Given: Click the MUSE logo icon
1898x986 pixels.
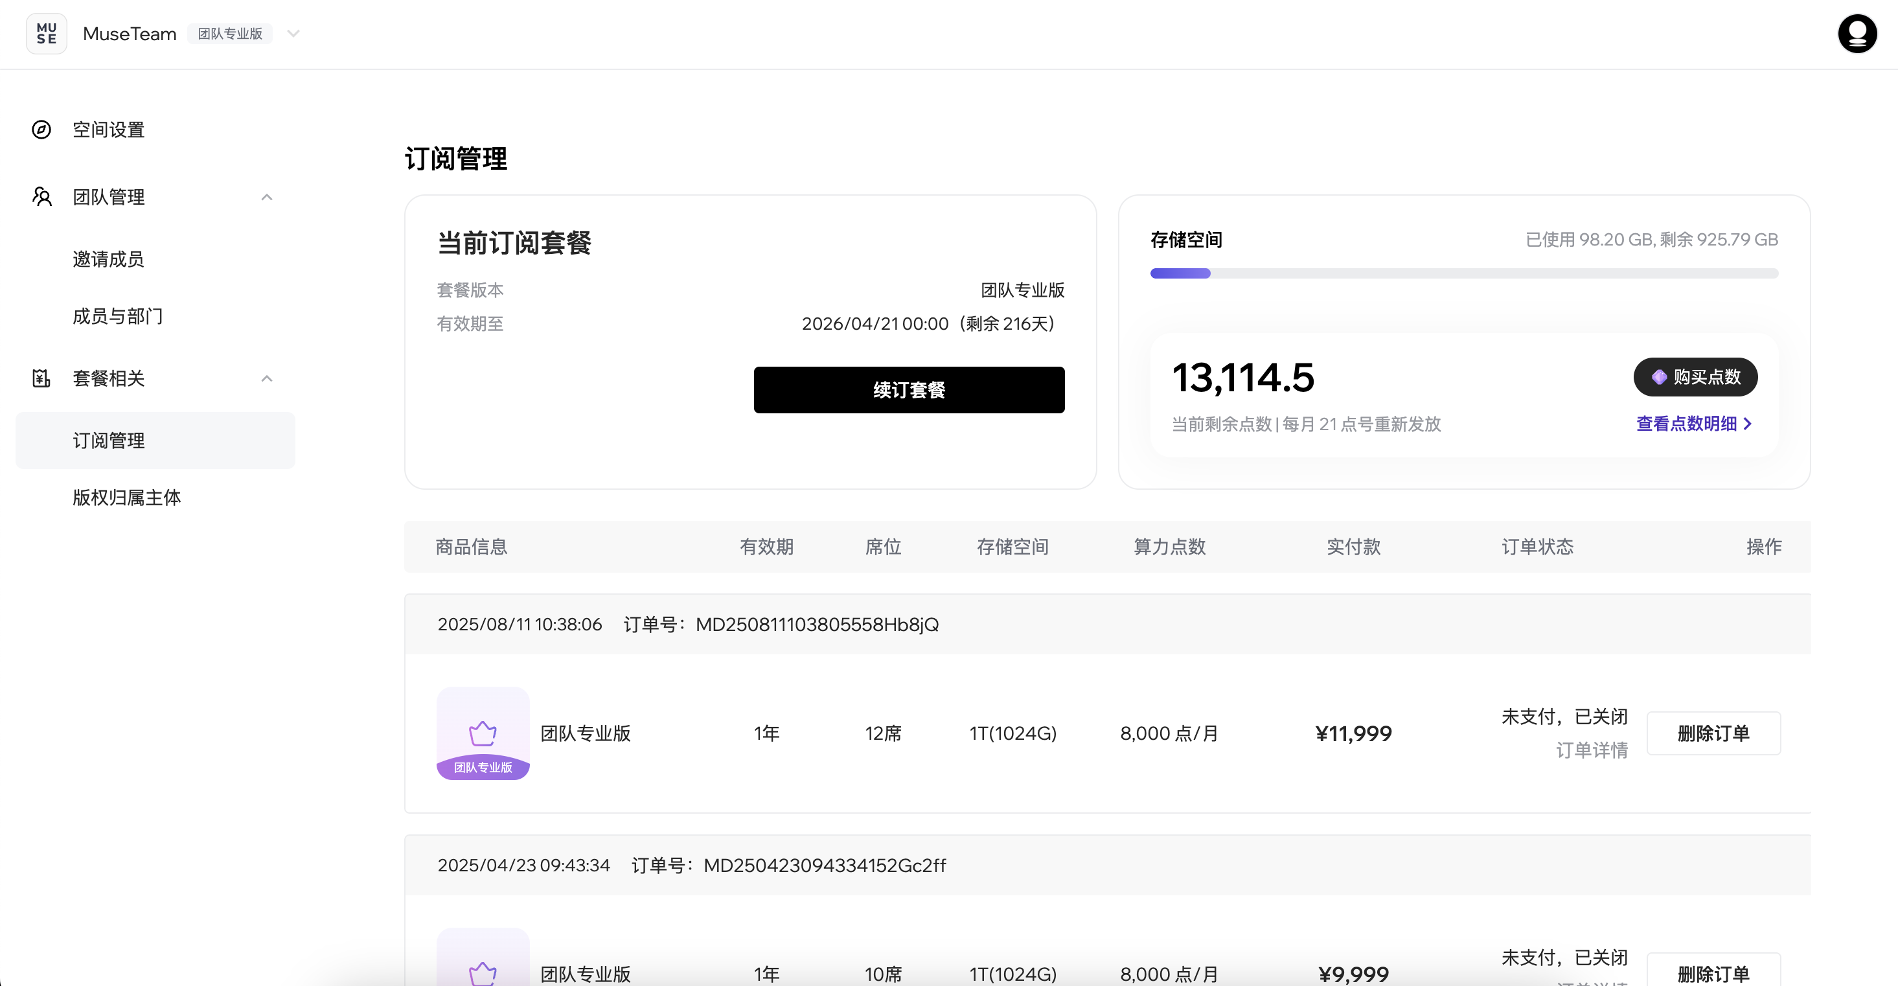Looking at the screenshot, I should pyautogui.click(x=47, y=34).
